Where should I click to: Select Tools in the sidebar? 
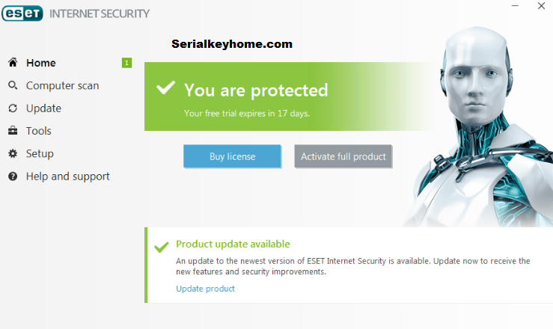[x=38, y=131]
